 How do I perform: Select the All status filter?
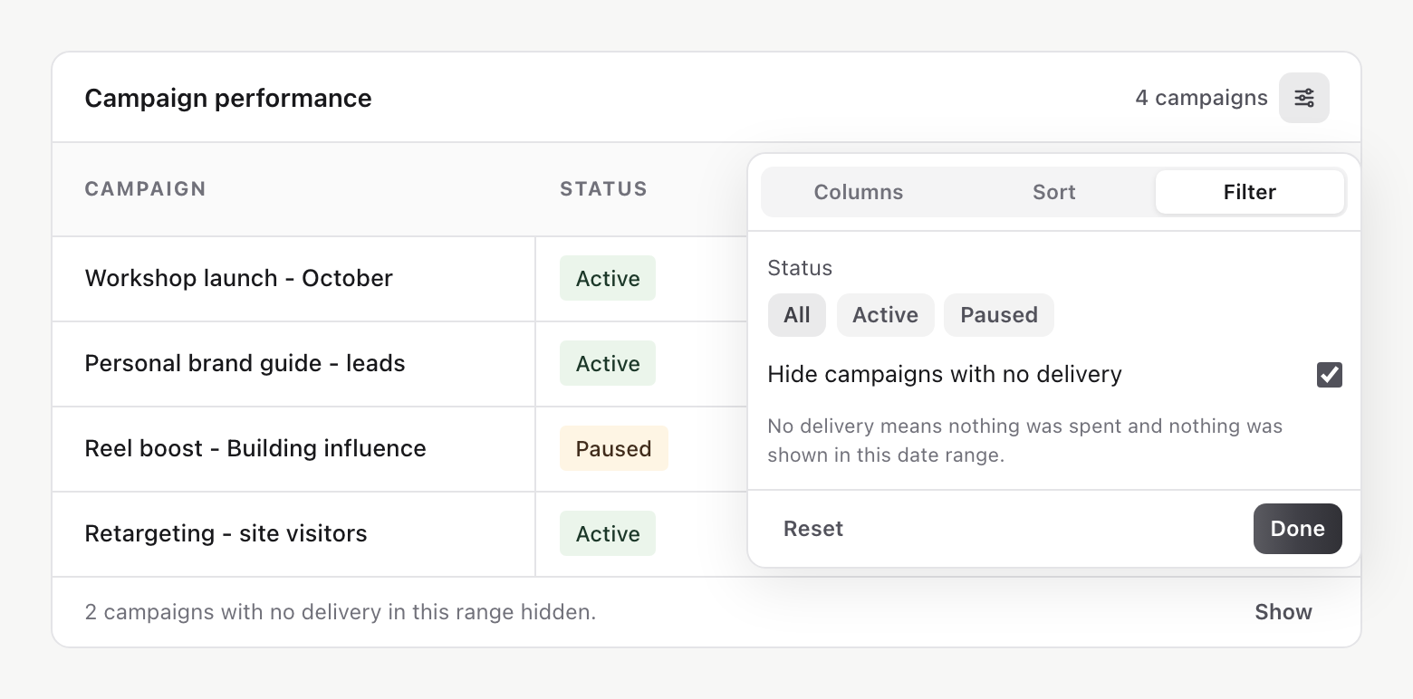[x=797, y=315]
